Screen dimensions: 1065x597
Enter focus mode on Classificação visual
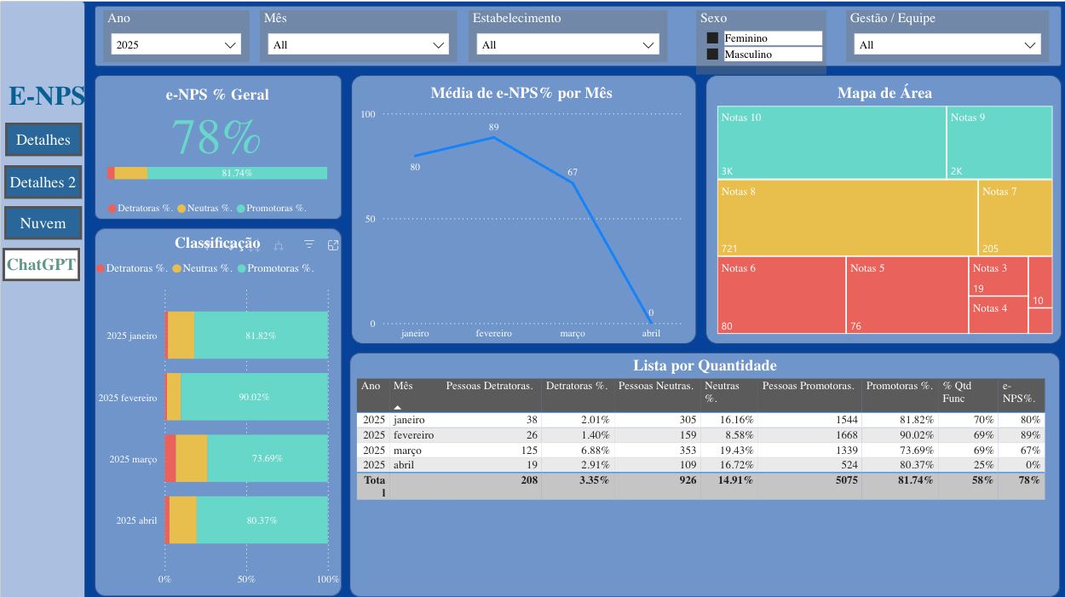333,244
